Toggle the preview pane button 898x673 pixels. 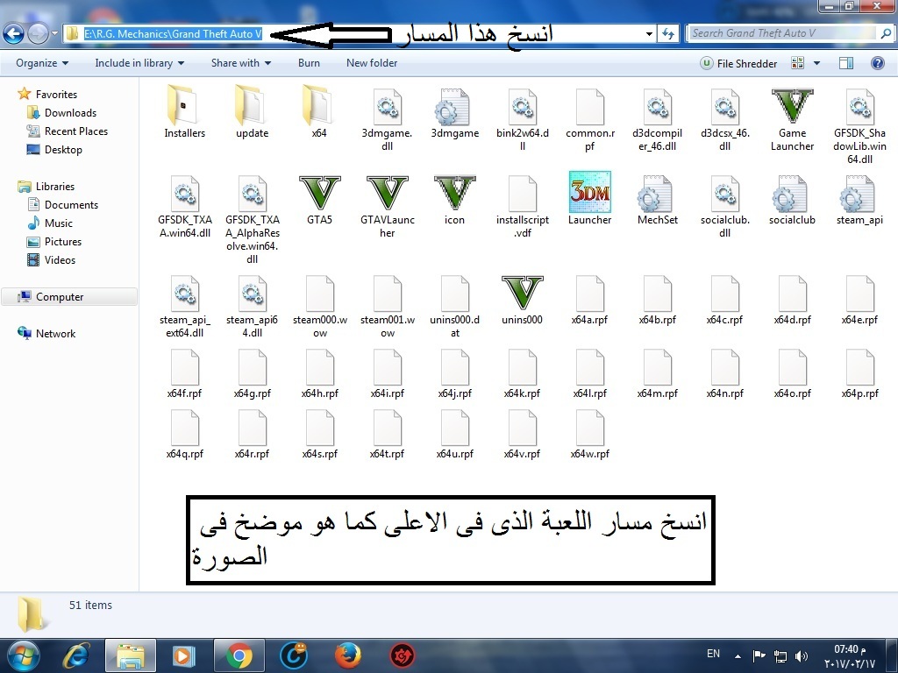[846, 63]
